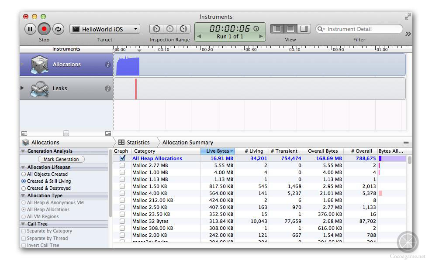The image size is (432, 260).
Task: Click the sidebar options vertical scrollbar
Action: pos(111,183)
